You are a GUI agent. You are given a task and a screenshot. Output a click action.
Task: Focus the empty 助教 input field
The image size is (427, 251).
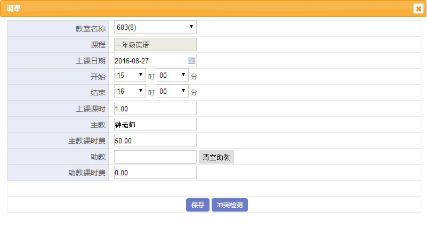pos(155,157)
